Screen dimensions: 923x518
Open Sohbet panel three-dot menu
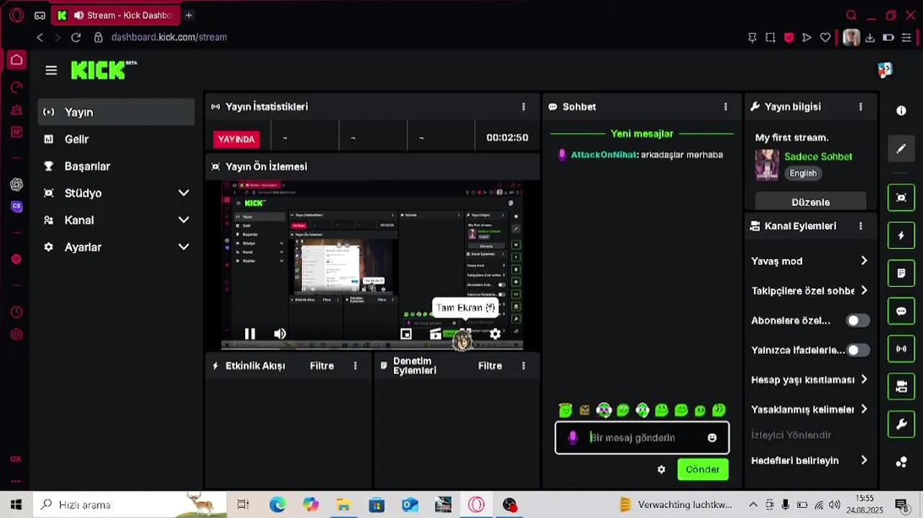click(x=725, y=106)
